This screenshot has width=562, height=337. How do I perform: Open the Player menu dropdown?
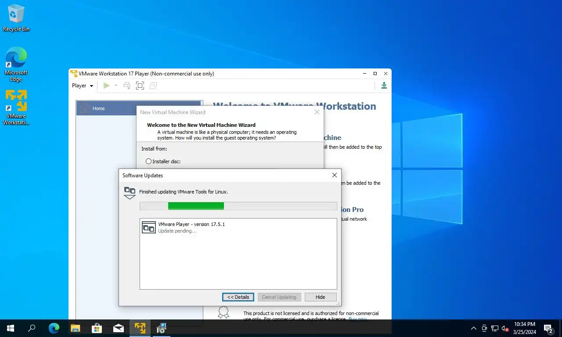click(83, 86)
